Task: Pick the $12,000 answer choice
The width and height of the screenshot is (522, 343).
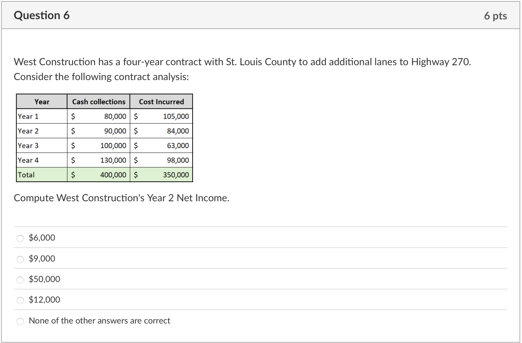Action: tap(21, 300)
